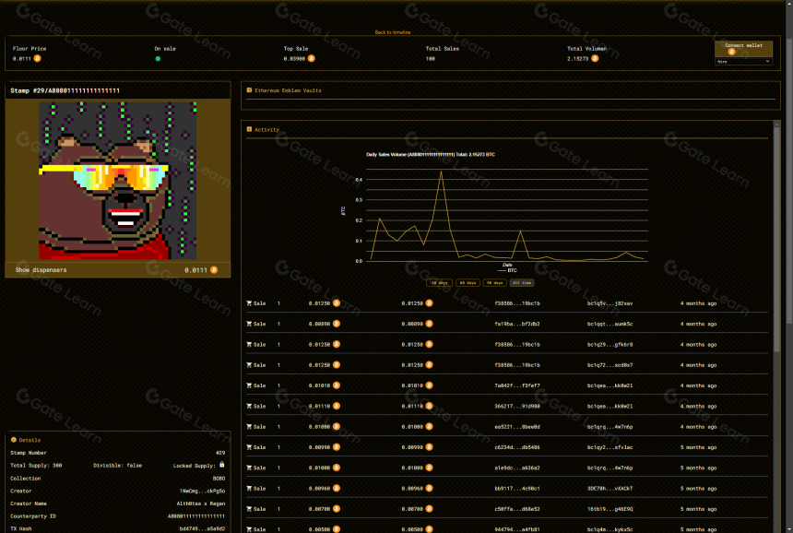793x533 pixels.
Task: Click the BOBO collection value in Details
Action: pos(219,478)
